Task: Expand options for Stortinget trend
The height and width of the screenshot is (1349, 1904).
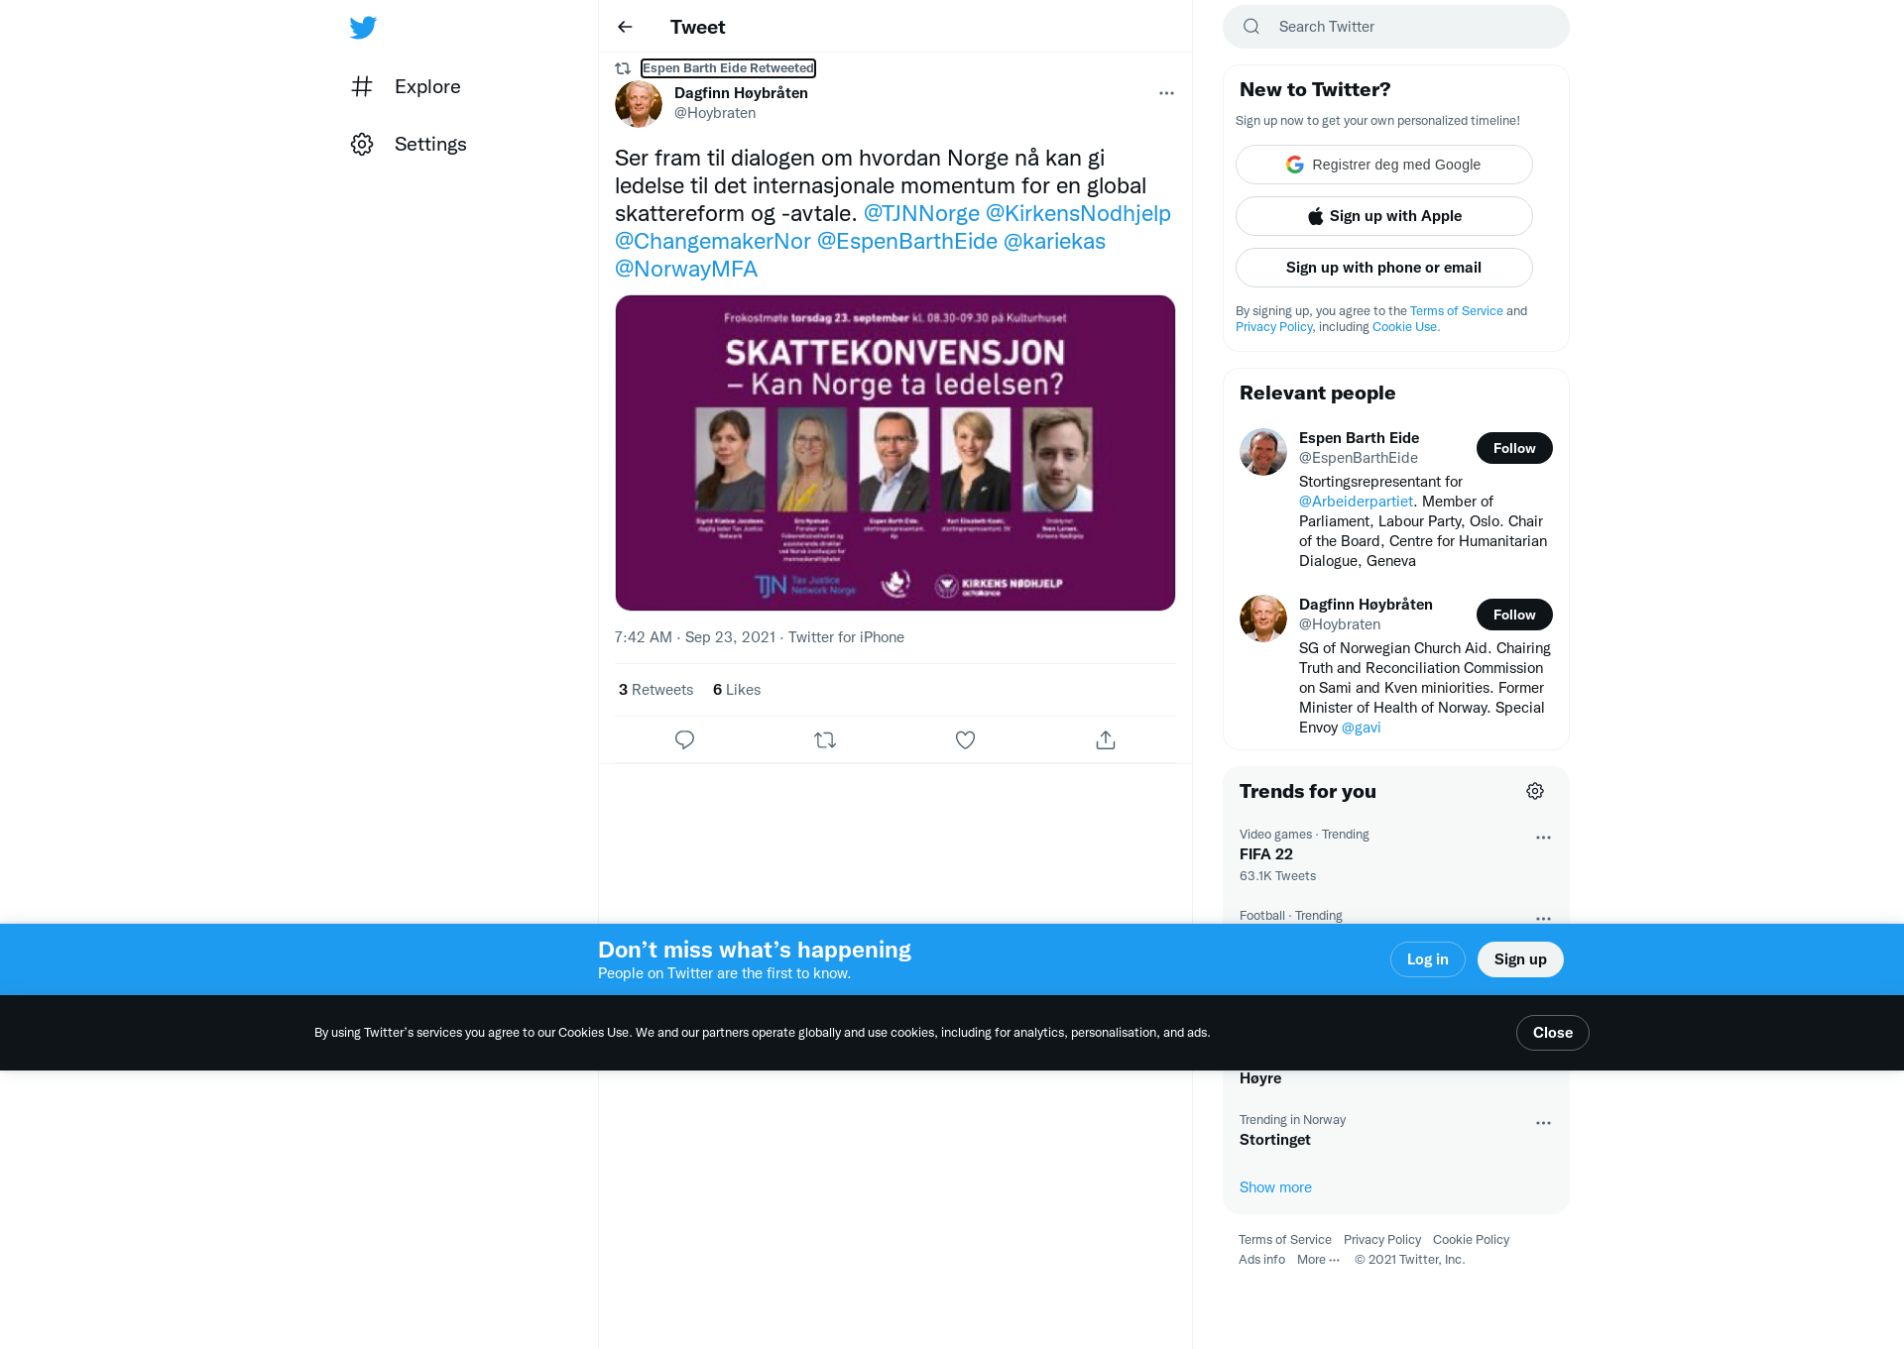Action: tap(1543, 1123)
